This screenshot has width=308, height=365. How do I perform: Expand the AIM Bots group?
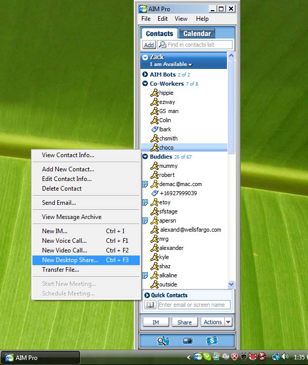tap(145, 75)
